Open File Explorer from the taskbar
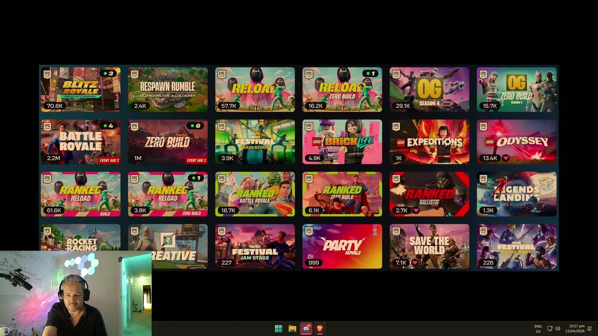This screenshot has width=598, height=336. (292, 329)
